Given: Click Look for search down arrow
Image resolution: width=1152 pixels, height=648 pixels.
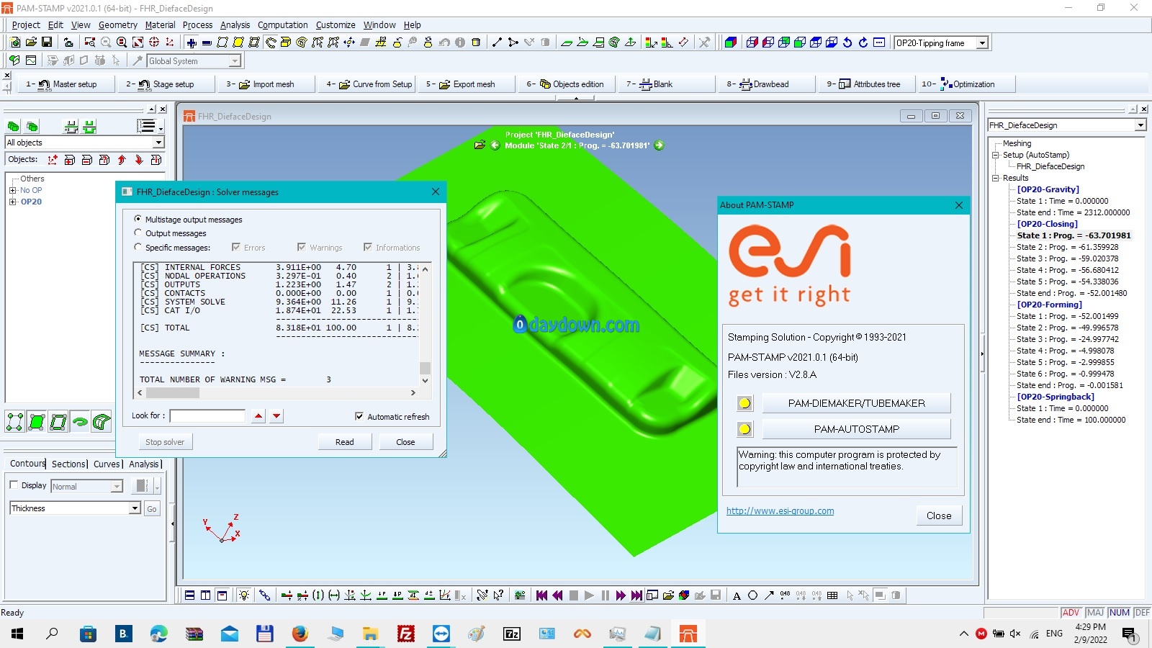Looking at the screenshot, I should point(276,415).
